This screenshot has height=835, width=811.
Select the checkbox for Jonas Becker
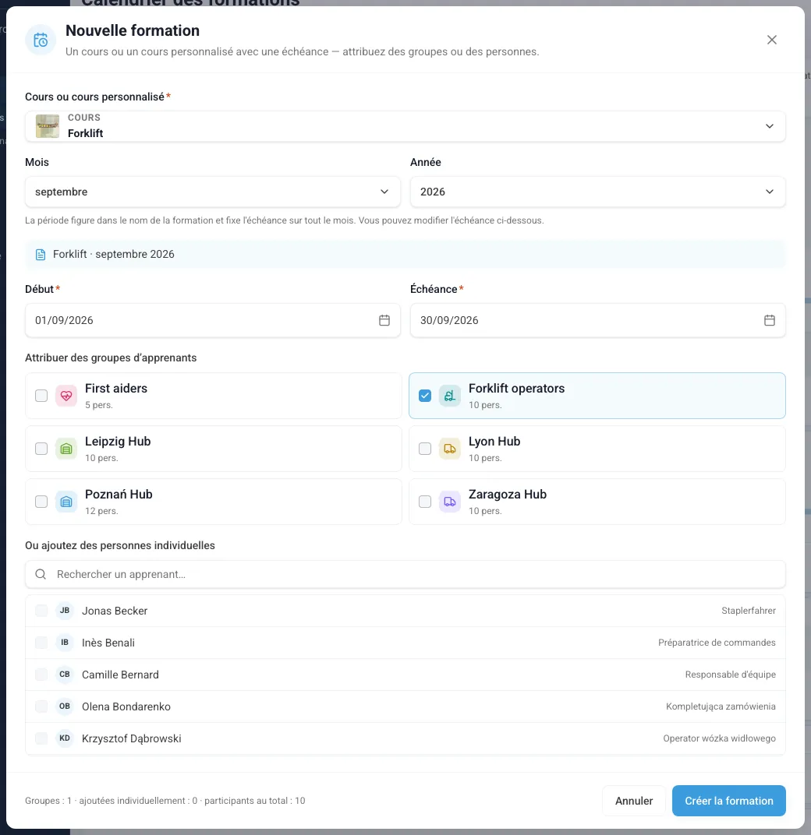click(41, 611)
